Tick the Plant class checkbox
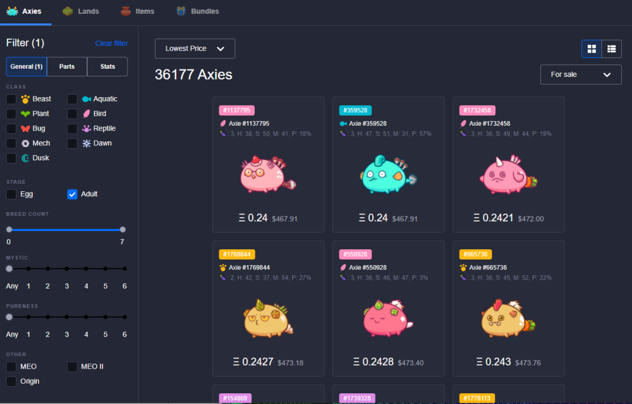Image resolution: width=632 pixels, height=404 pixels. [11, 114]
